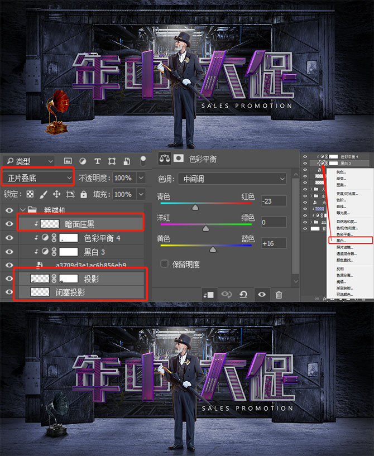Screen dimensions: 374x456
Task: Click the 色彩平衡 4 adjustment layer icon
Action: [x=45, y=238]
